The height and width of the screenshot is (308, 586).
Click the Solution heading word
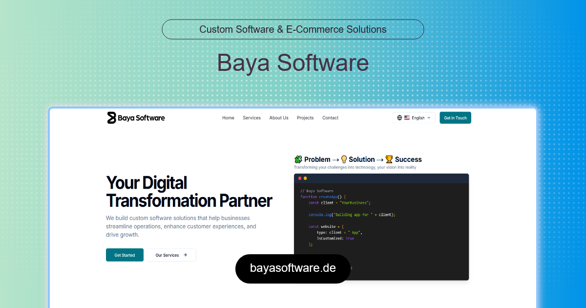[x=362, y=159]
